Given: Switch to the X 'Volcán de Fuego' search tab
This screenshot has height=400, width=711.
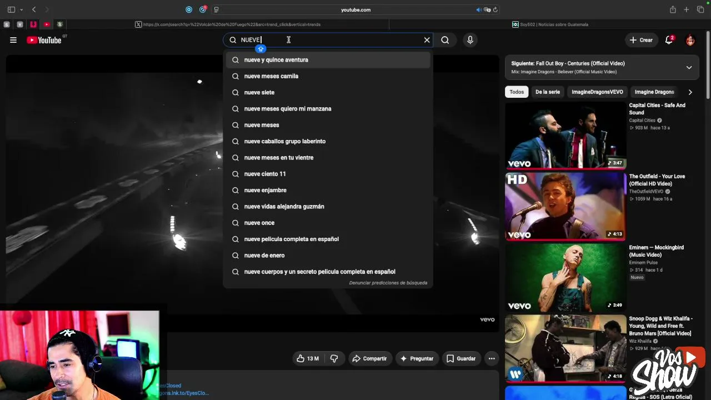Looking at the screenshot, I should (x=228, y=24).
